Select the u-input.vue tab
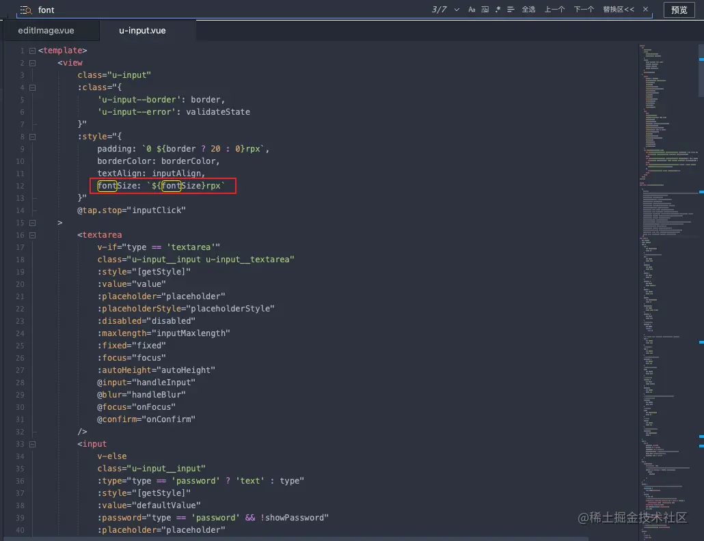This screenshot has height=541, width=704. (x=142, y=31)
